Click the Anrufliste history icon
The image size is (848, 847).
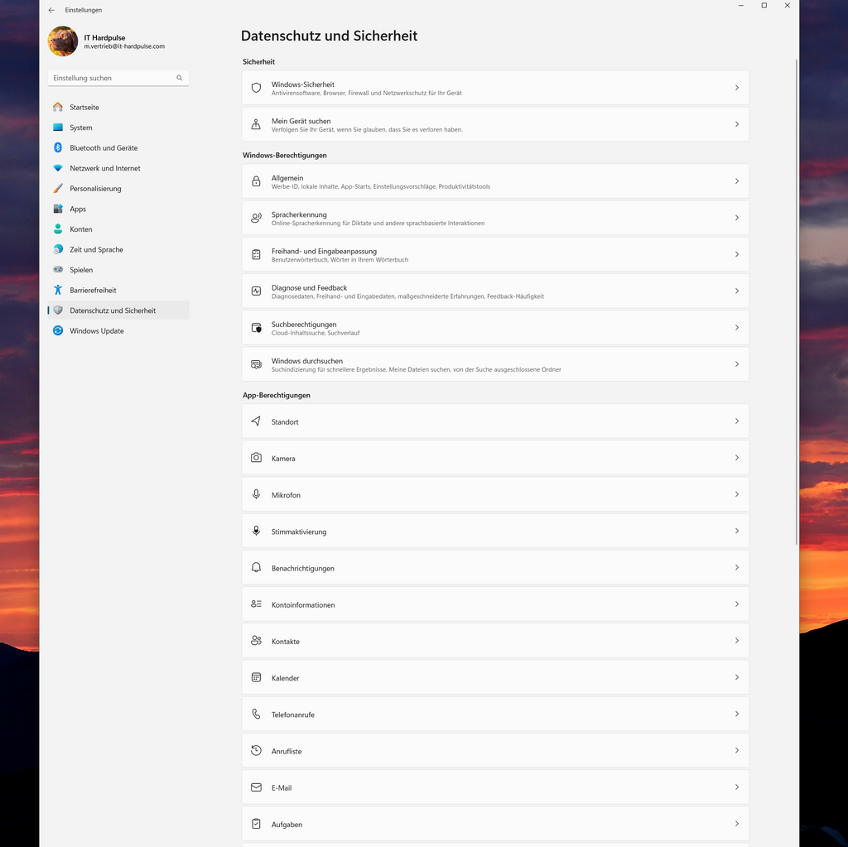click(x=256, y=751)
